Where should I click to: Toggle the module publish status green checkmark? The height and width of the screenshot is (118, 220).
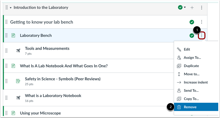[x=180, y=8]
